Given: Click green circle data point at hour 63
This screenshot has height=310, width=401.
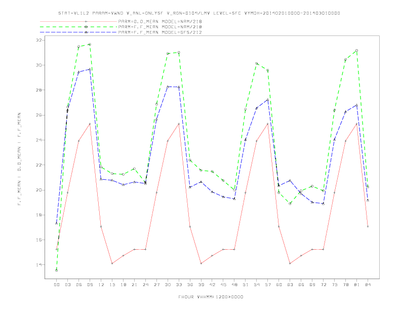Looking at the screenshot, I should (290, 204).
